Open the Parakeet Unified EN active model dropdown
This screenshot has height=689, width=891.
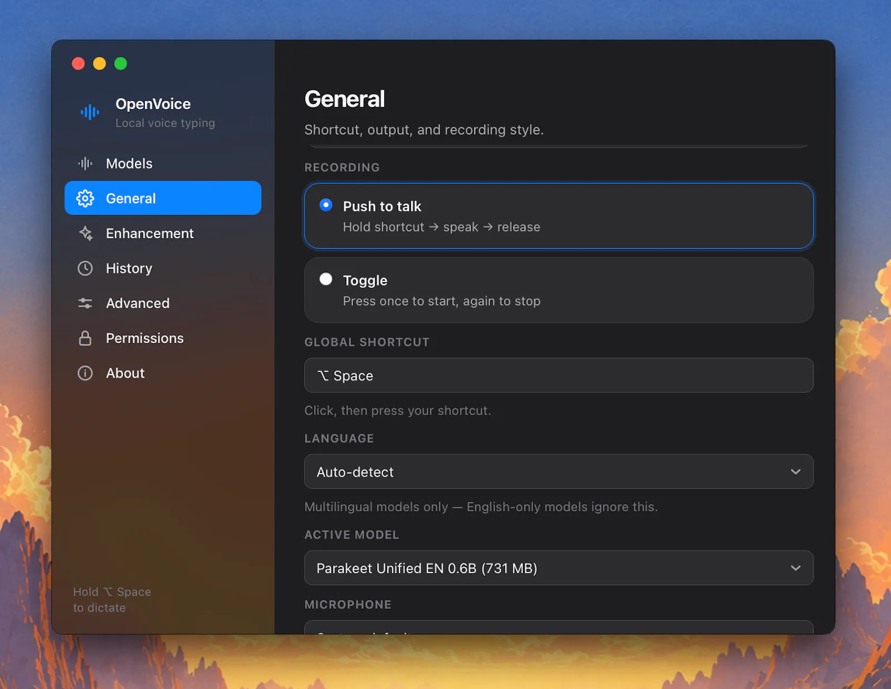(559, 568)
